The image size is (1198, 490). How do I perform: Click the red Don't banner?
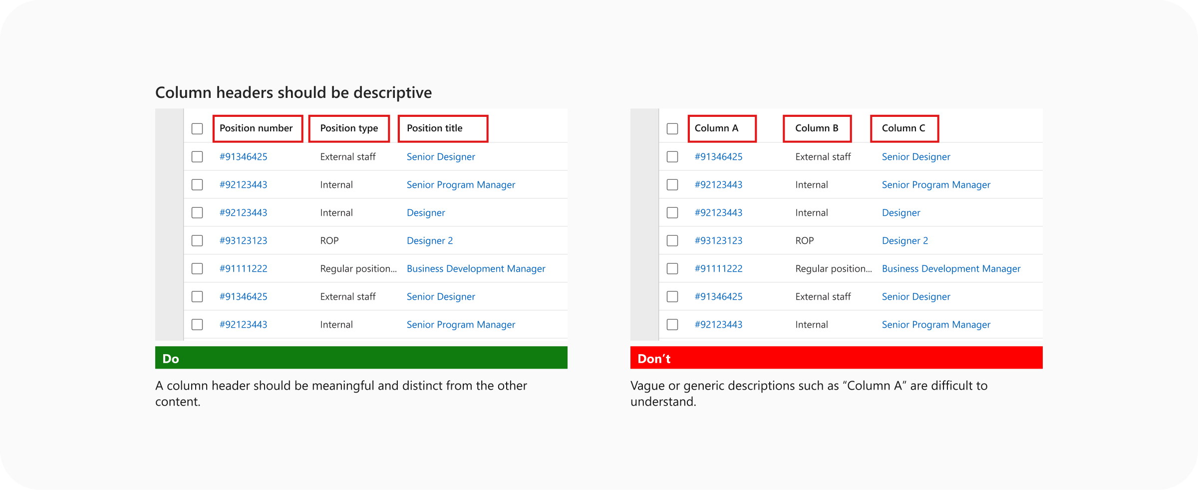pos(837,358)
